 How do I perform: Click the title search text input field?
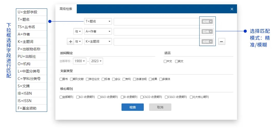click(x=156, y=22)
